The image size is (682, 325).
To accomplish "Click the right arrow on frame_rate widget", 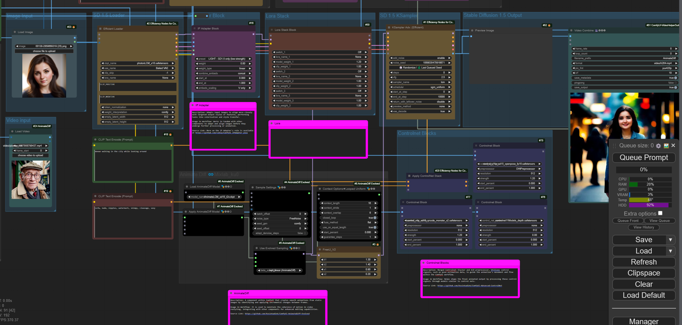I will pyautogui.click(x=676, y=49).
